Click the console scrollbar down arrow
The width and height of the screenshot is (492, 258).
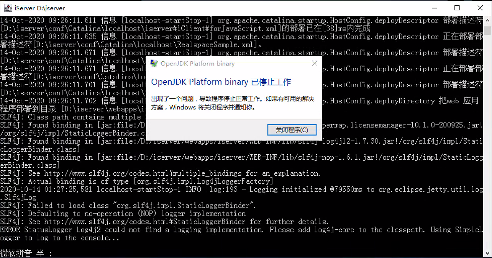pyautogui.click(x=487, y=253)
